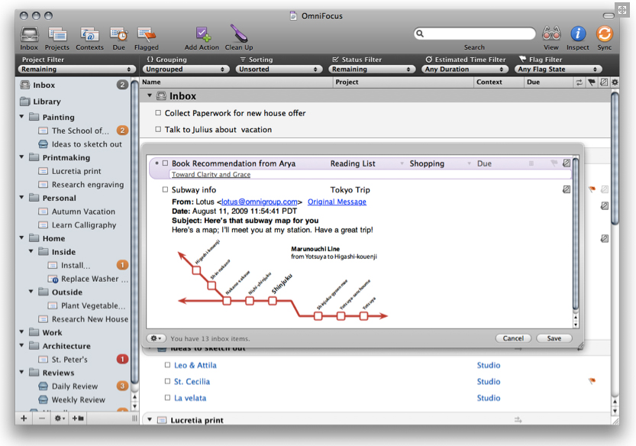Click Cancel in the quick entry panel
The image size is (636, 446).
(x=514, y=338)
